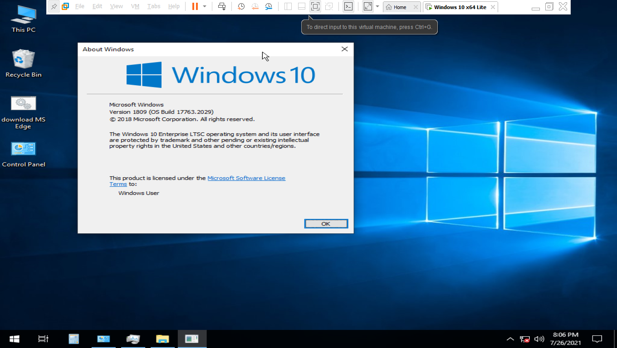Open the Action Center notifications icon
617x348 pixels.
(597, 339)
